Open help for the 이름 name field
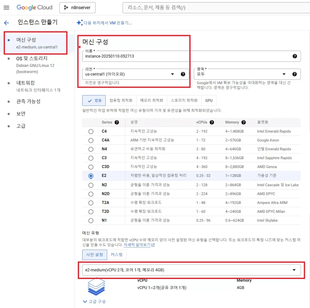The height and width of the screenshot is (308, 310). (295, 56)
